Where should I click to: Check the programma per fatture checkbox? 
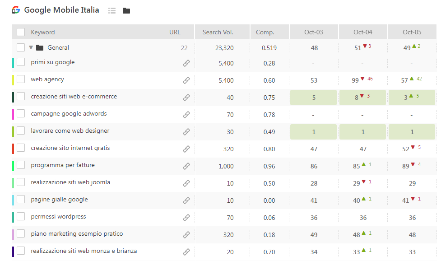[21, 165]
